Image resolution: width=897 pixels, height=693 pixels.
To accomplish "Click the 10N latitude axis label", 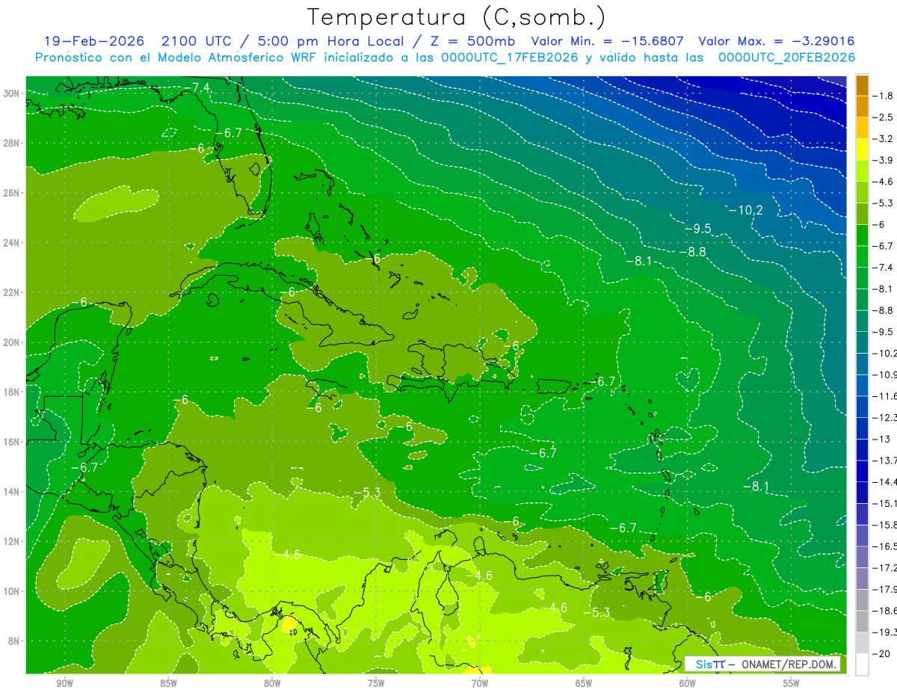I will click(13, 591).
